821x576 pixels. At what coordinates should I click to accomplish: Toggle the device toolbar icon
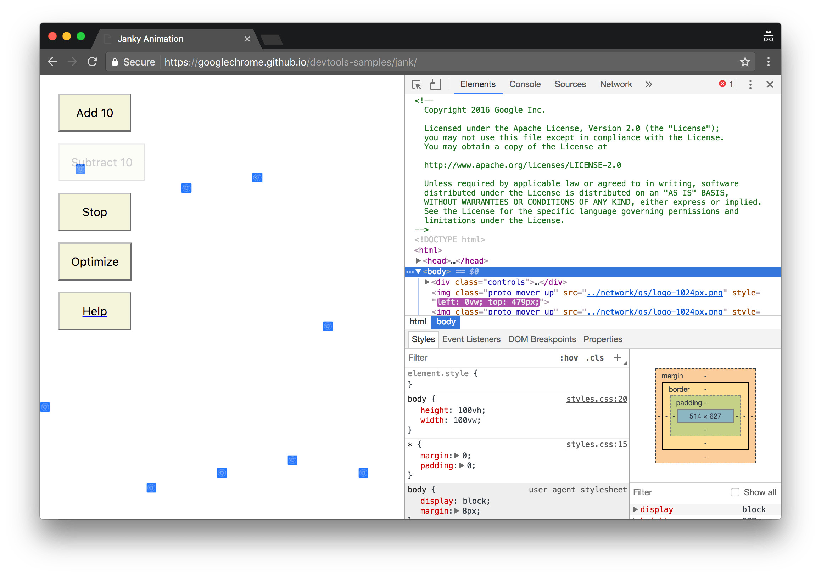pyautogui.click(x=435, y=85)
